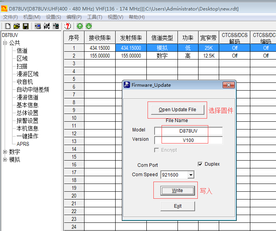Viewport: 276px width, 231px height.
Task: Click the Exit button in the dialog
Action: pos(178,206)
